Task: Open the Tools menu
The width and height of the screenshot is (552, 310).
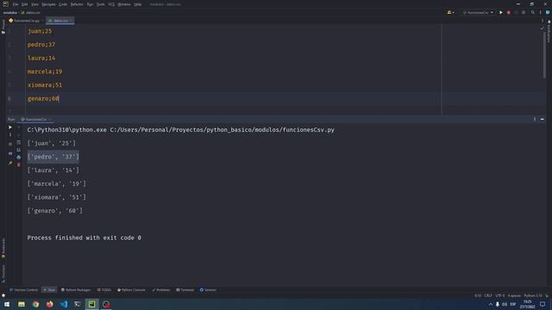Action: pos(101,4)
